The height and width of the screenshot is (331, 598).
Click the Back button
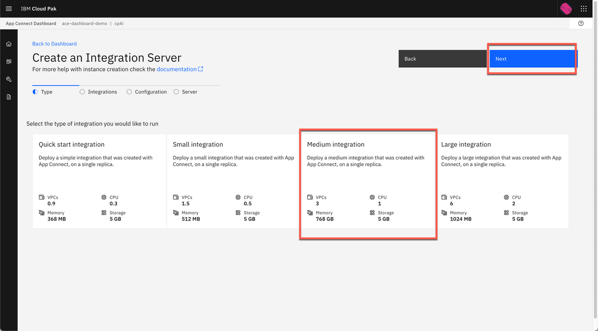pyautogui.click(x=410, y=59)
